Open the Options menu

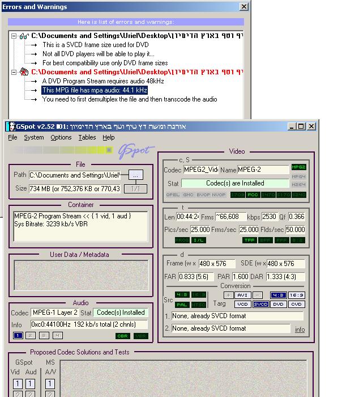[61, 137]
